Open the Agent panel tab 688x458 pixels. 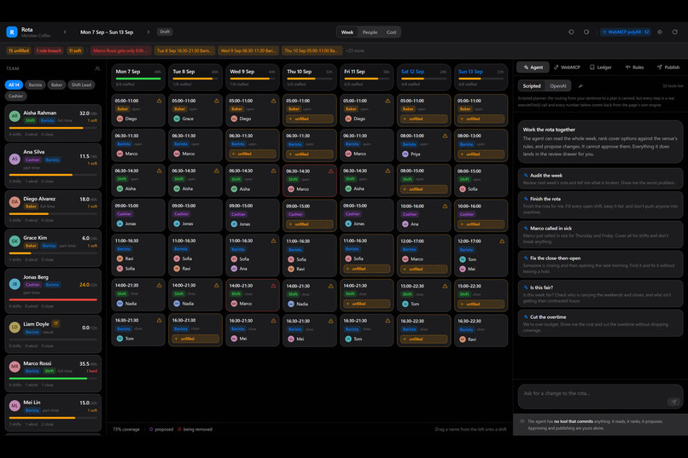(533, 67)
